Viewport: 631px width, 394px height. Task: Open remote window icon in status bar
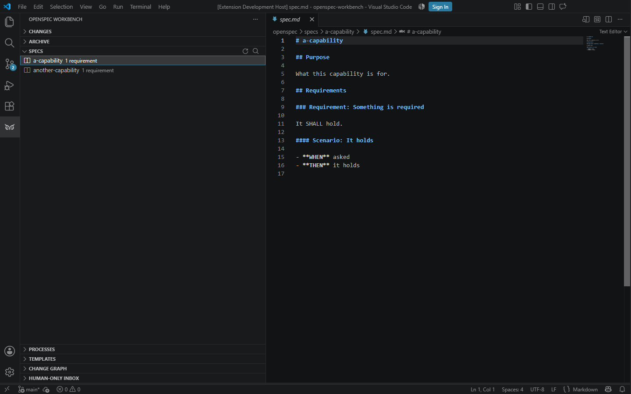point(7,389)
